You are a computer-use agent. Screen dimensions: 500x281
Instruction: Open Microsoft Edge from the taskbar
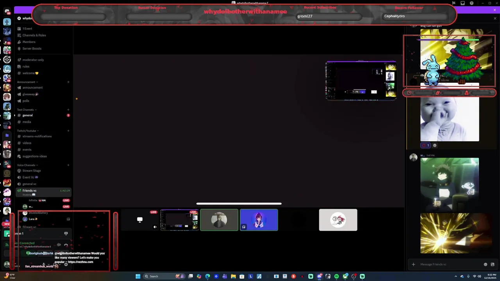pyautogui.click(x=207, y=276)
